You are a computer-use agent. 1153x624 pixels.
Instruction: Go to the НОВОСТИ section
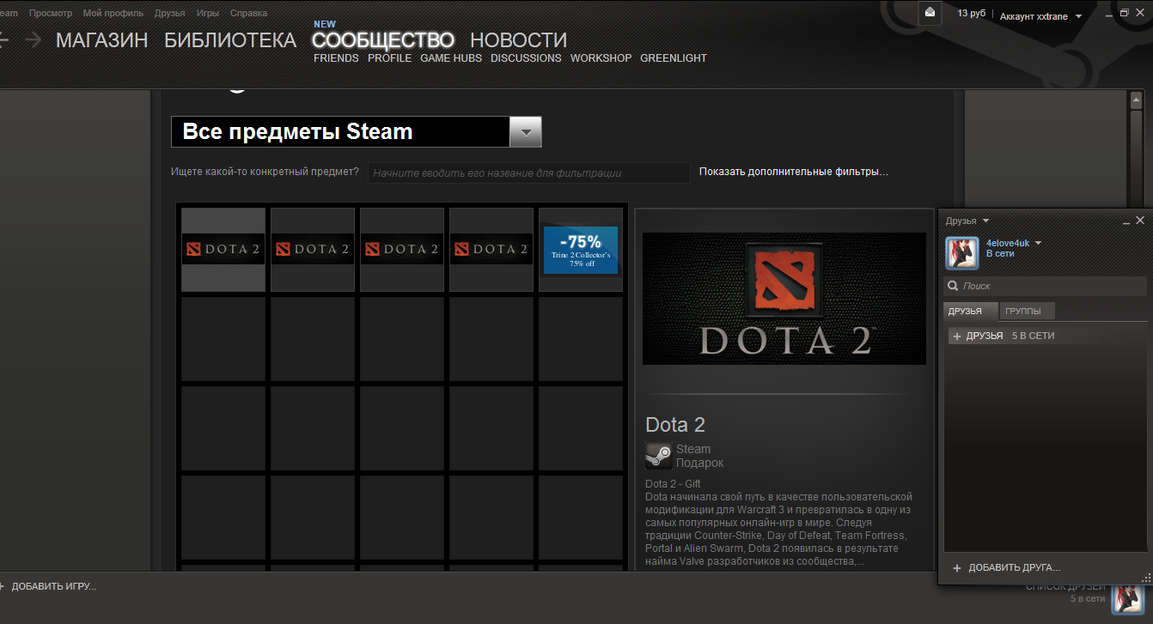point(518,40)
